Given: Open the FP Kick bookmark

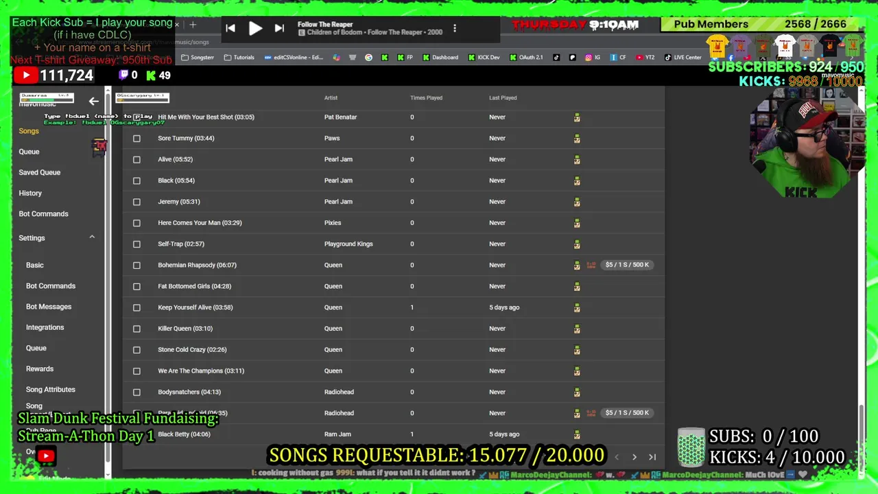Looking at the screenshot, I should click(406, 58).
